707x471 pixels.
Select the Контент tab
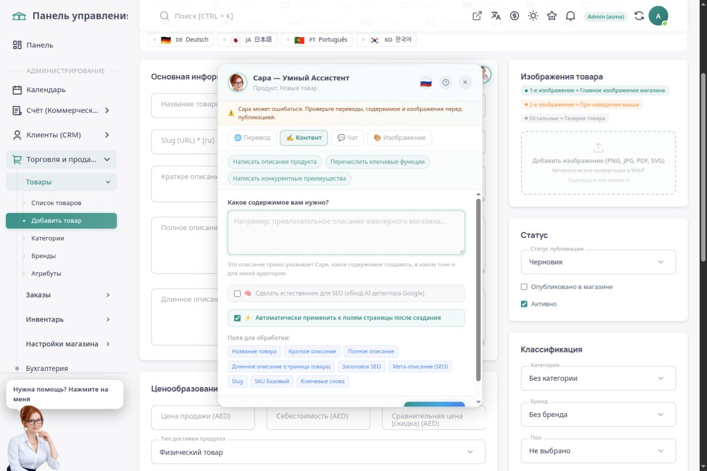(x=304, y=138)
